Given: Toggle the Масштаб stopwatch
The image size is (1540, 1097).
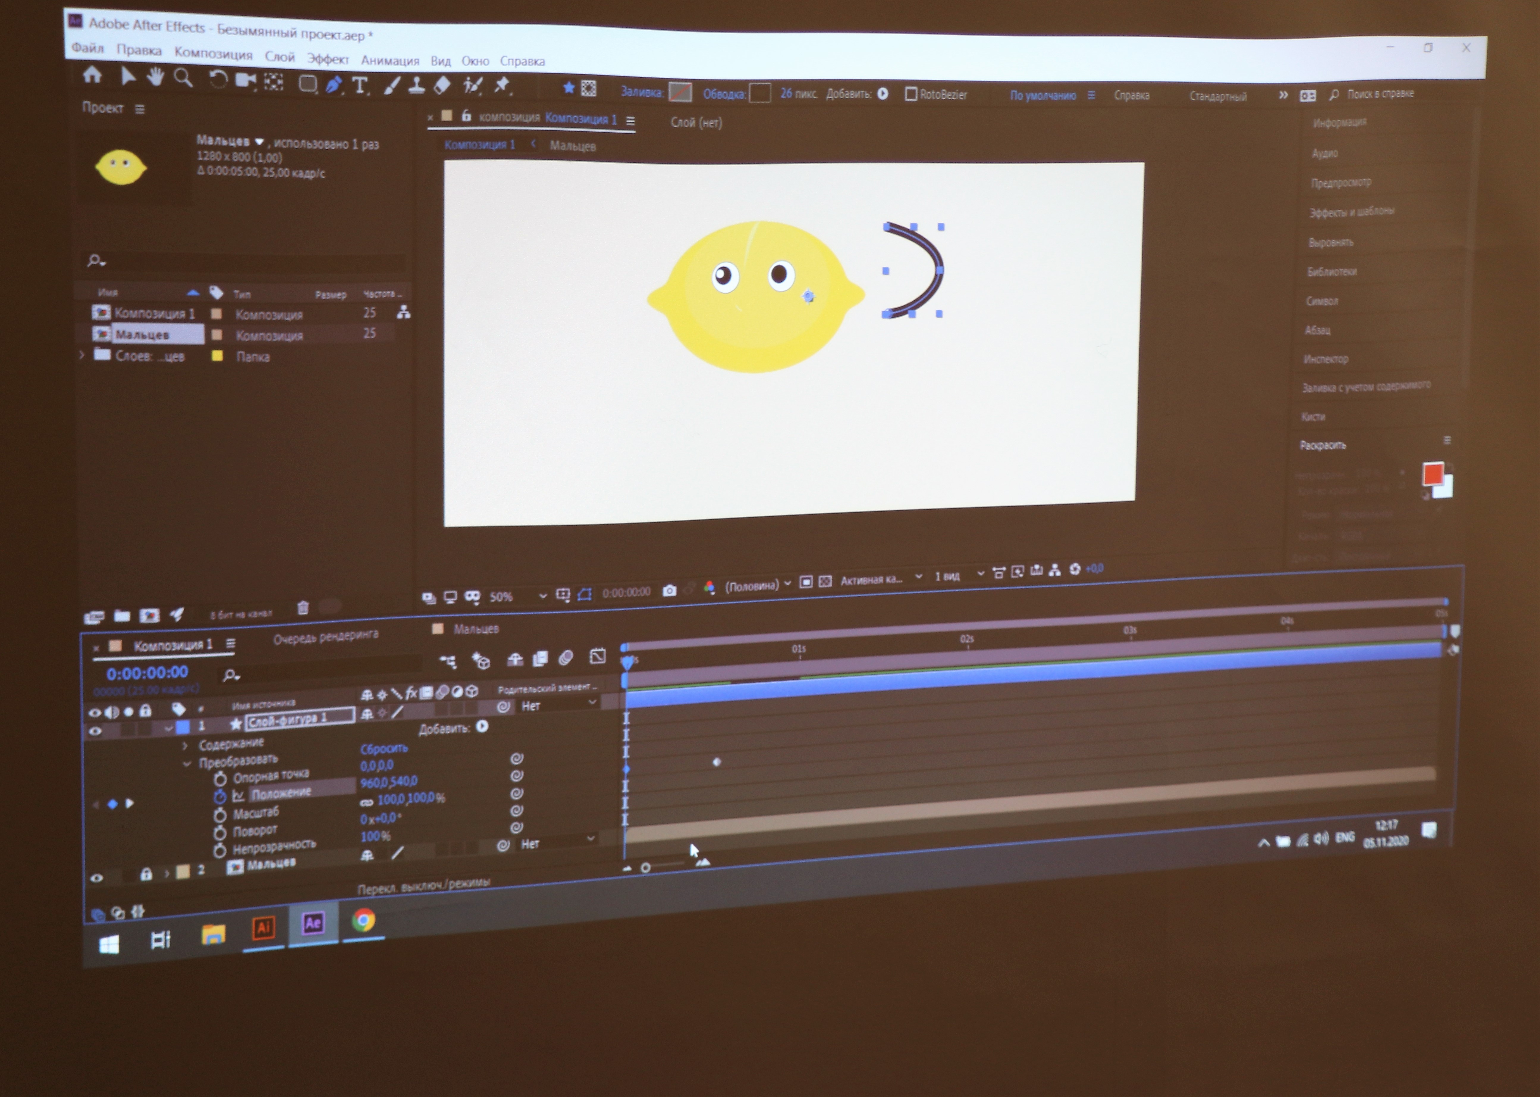Looking at the screenshot, I should coord(219,815).
